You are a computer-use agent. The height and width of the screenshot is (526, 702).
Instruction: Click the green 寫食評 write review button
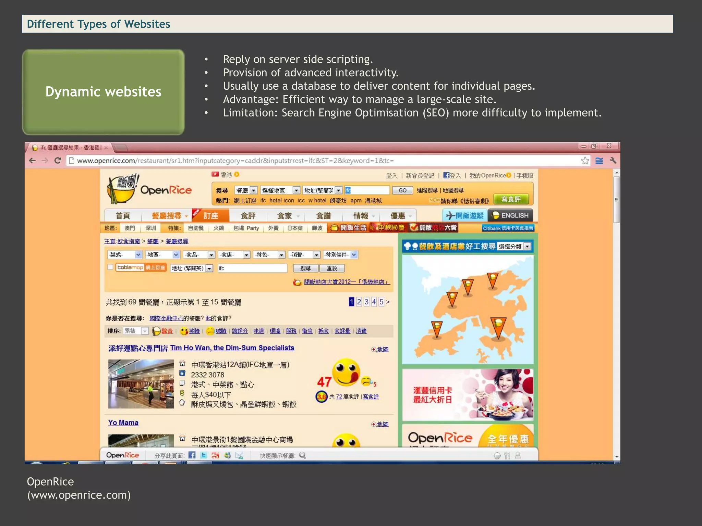(x=511, y=199)
